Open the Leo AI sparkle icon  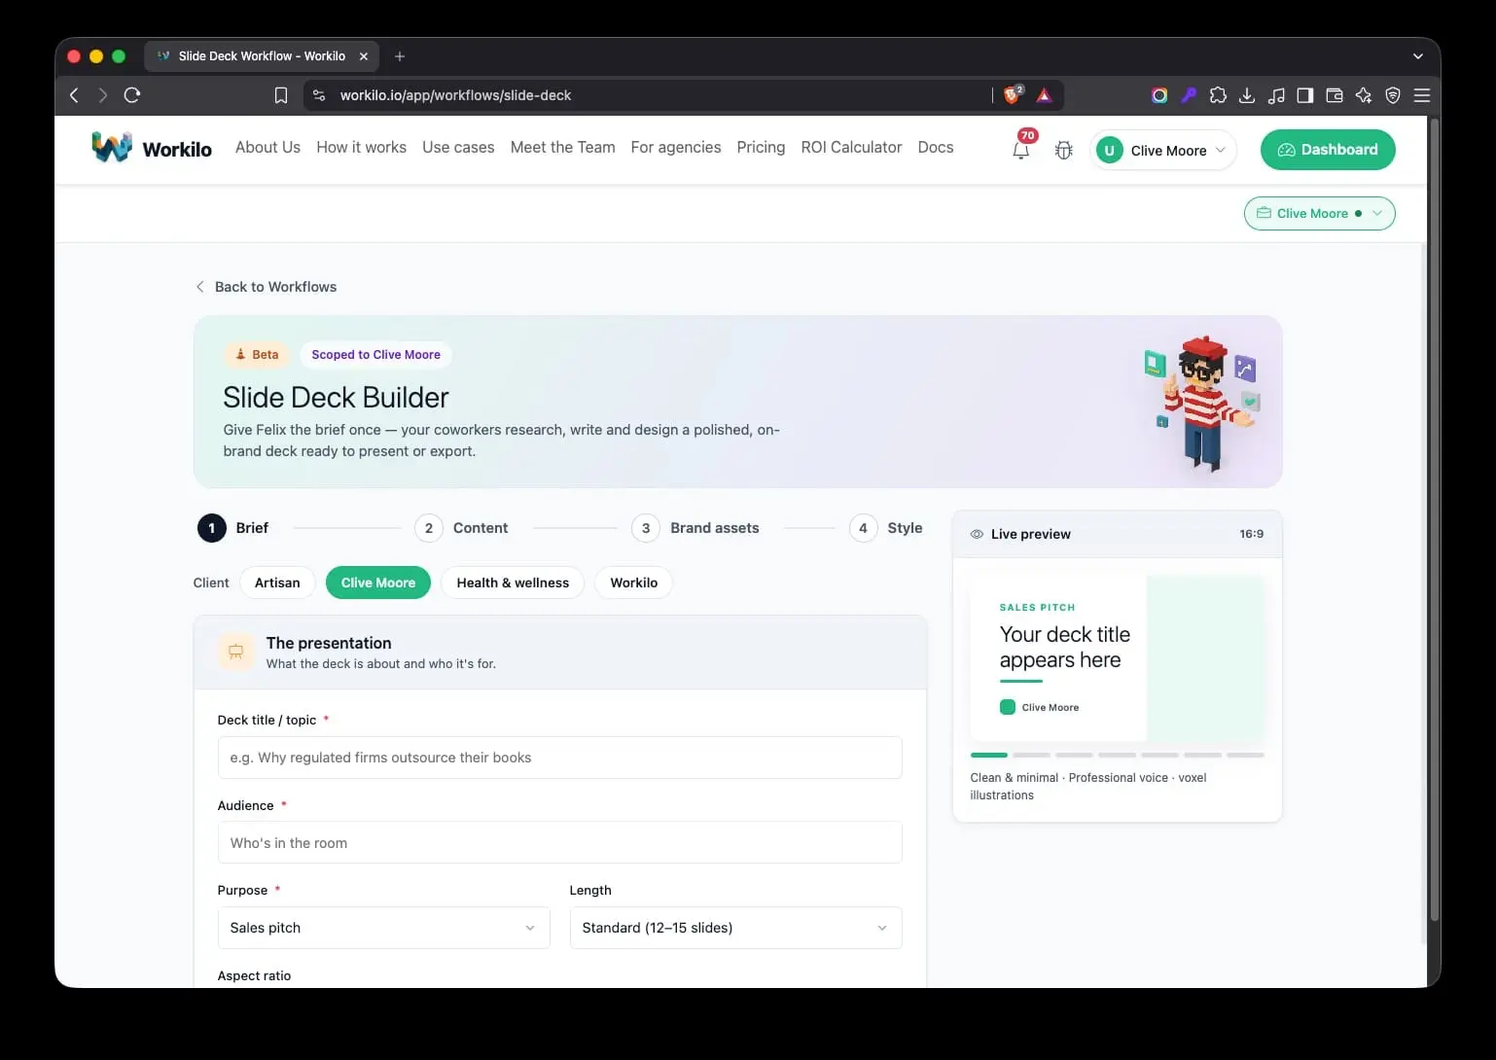pyautogui.click(x=1364, y=95)
